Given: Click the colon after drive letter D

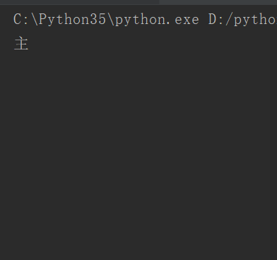Looking at the screenshot, I should click(x=221, y=20).
